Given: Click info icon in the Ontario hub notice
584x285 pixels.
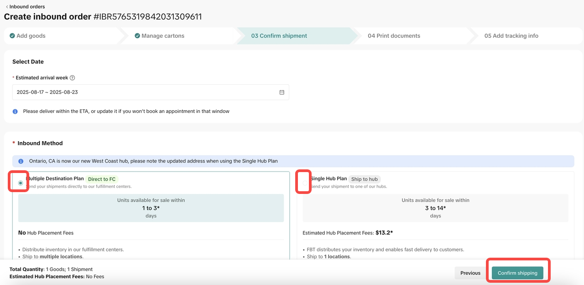Looking at the screenshot, I should [21, 161].
